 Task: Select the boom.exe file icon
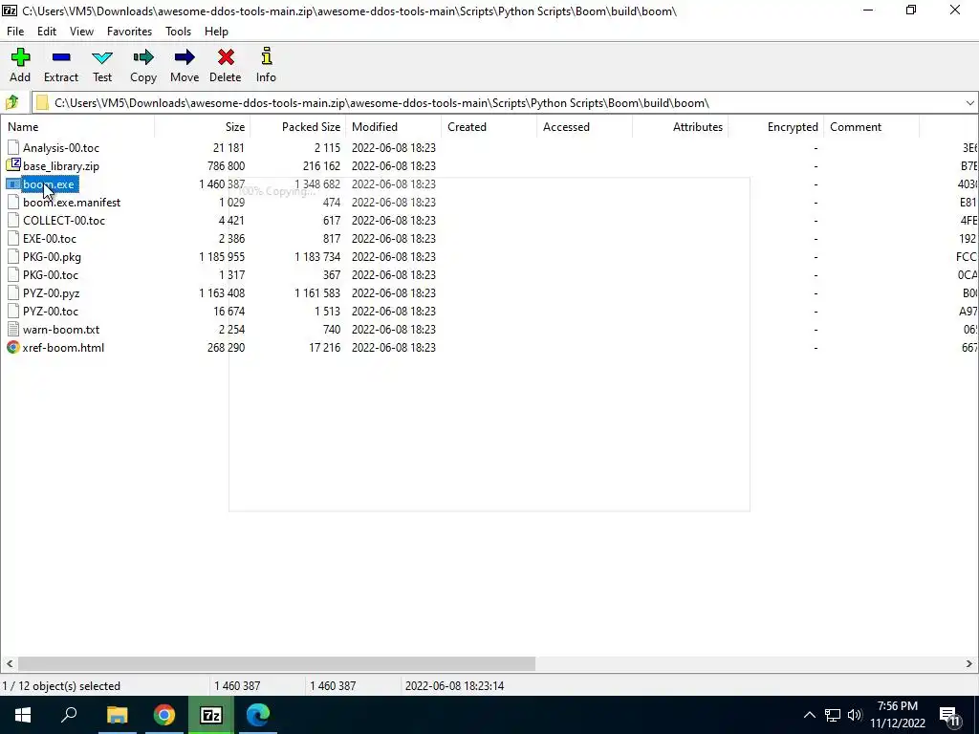pos(13,184)
